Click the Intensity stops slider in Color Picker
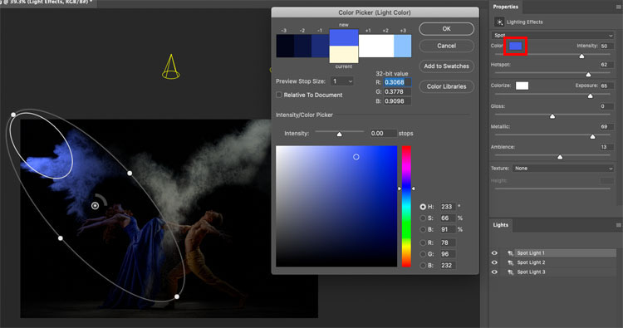Viewport: 623px width, 328px height. 339,133
